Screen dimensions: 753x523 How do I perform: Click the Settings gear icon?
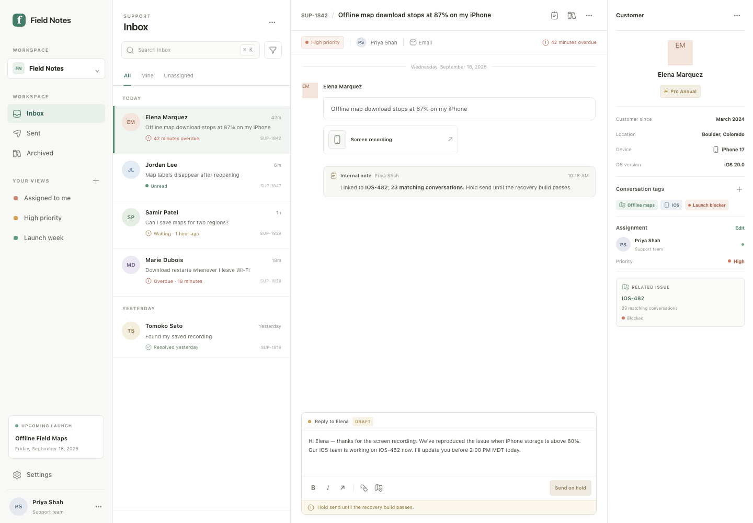[x=17, y=475]
